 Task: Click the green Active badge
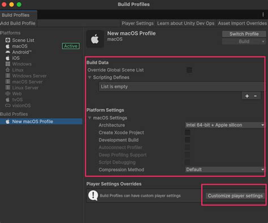click(x=71, y=46)
